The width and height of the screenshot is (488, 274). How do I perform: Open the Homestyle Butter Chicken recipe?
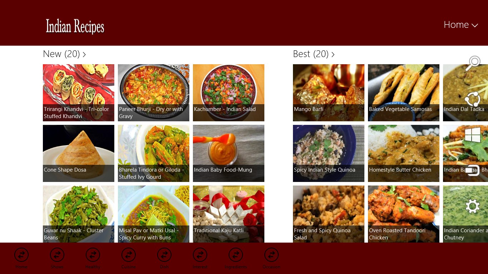point(404,153)
